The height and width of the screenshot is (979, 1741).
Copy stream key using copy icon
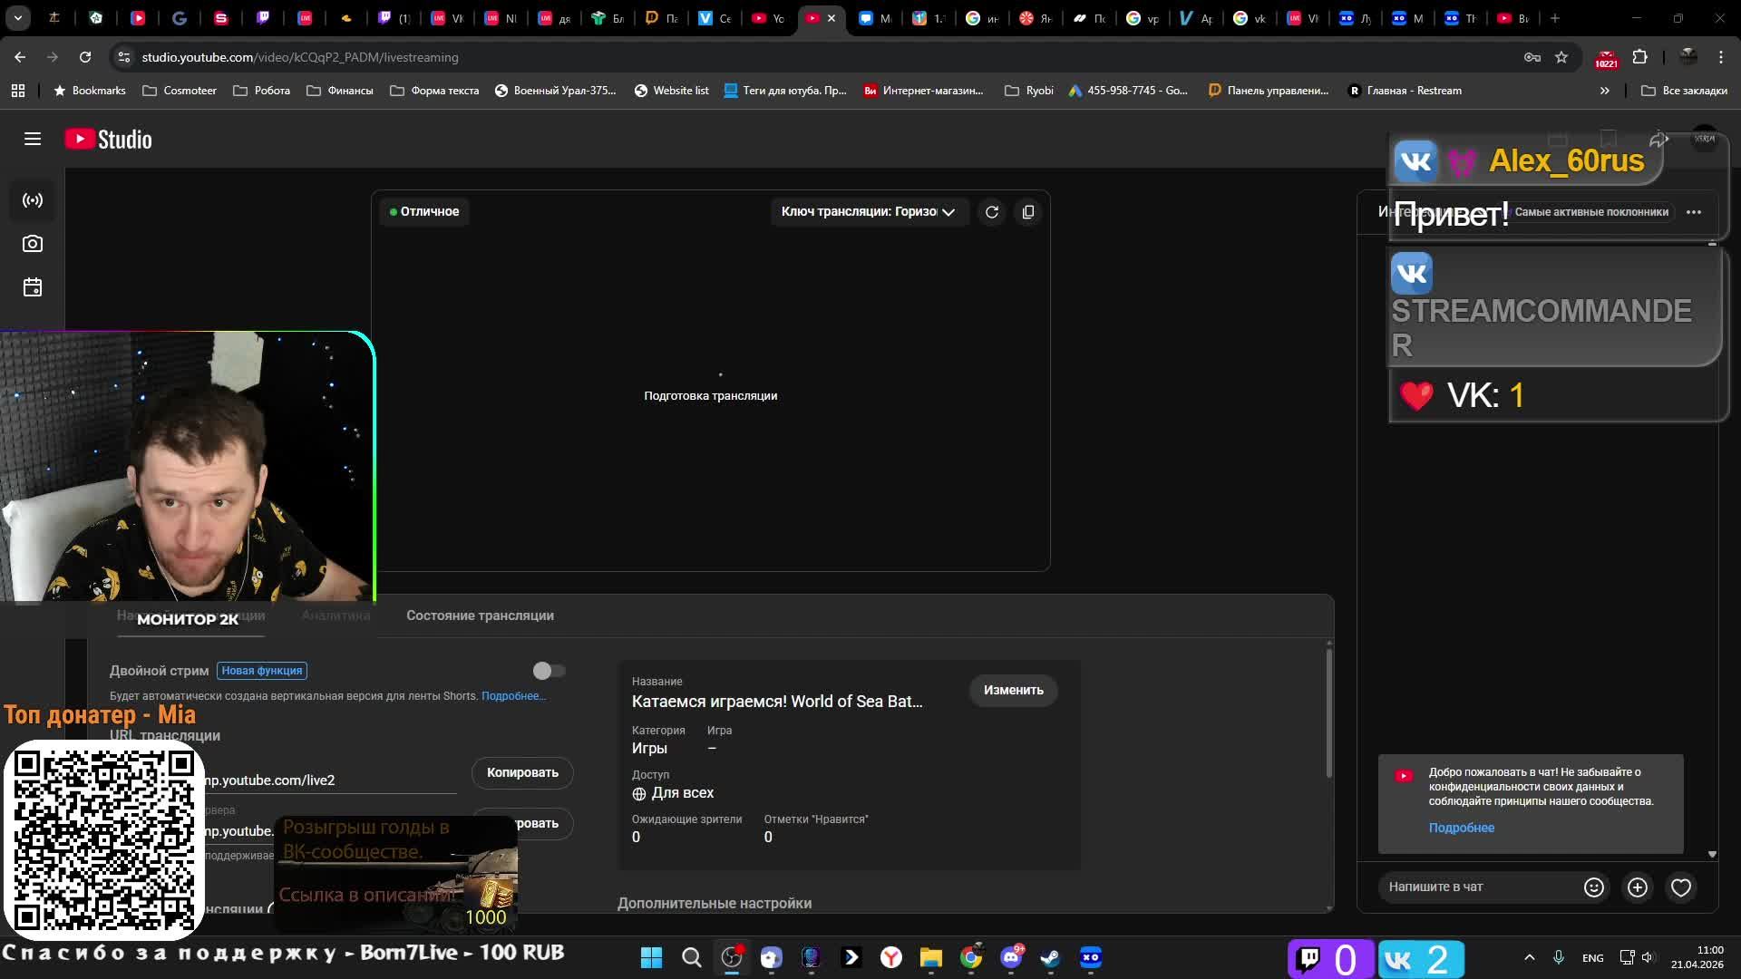1028,212
